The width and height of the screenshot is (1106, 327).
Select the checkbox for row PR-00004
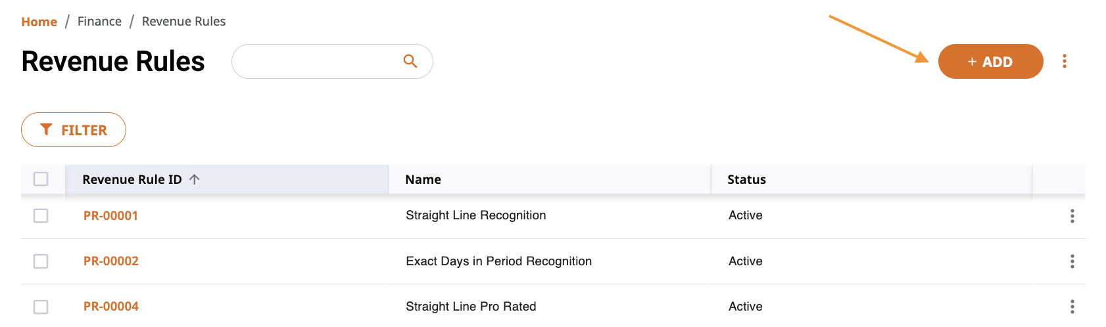coord(41,307)
